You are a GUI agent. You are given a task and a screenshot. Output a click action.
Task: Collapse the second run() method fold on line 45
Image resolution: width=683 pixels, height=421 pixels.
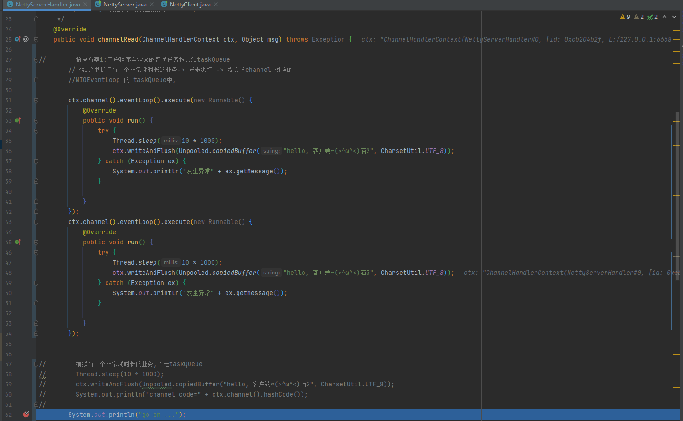(x=36, y=242)
